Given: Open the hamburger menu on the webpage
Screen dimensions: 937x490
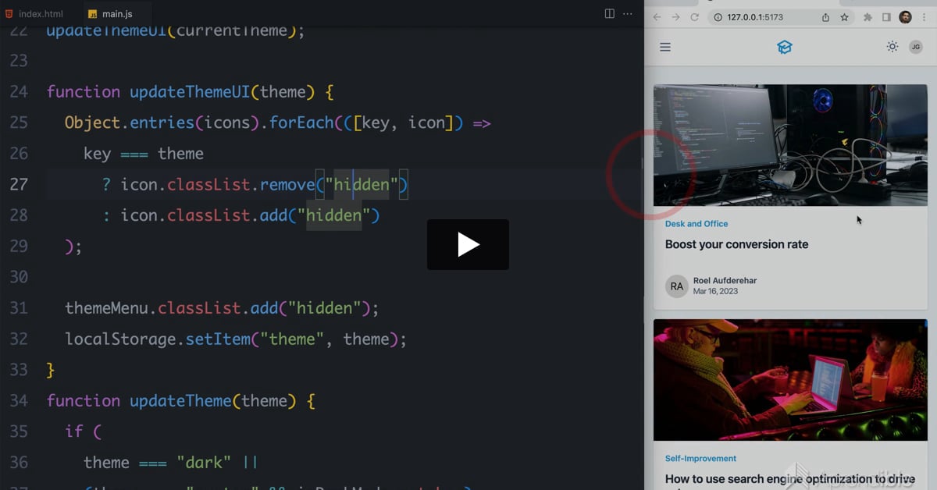Looking at the screenshot, I should point(665,47).
